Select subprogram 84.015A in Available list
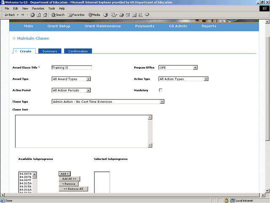The height and width of the screenshot is (203, 270). click(x=25, y=183)
